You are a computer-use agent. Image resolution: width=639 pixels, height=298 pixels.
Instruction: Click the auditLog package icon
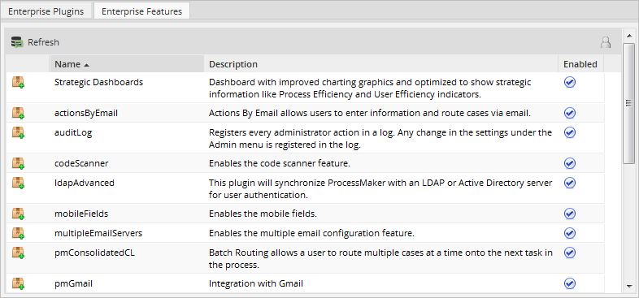[18, 132]
